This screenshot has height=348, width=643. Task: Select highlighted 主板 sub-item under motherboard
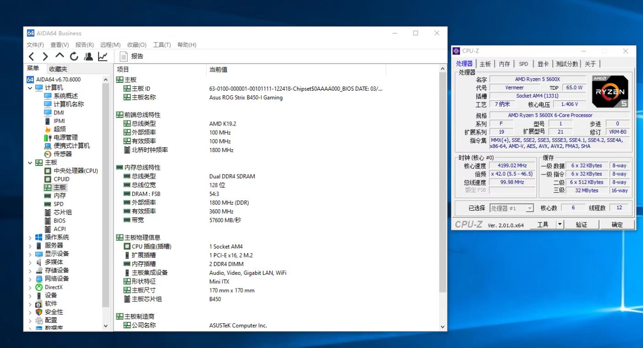[60, 187]
